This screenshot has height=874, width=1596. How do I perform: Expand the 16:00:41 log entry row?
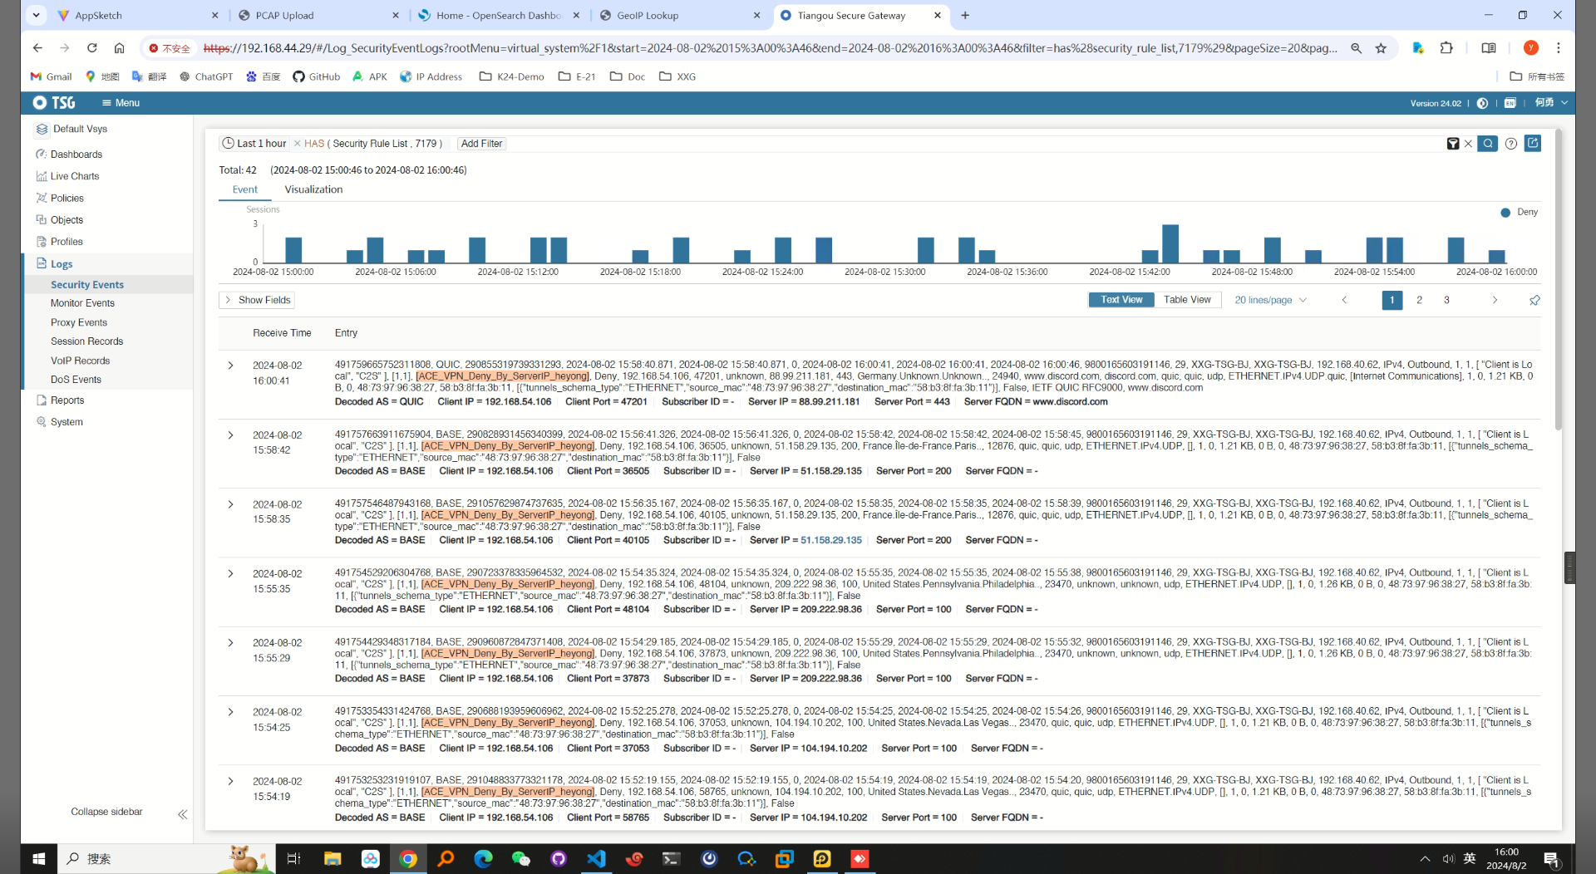coord(230,366)
